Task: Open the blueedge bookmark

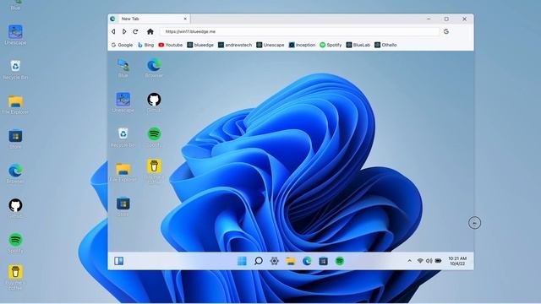Action: [x=200, y=45]
